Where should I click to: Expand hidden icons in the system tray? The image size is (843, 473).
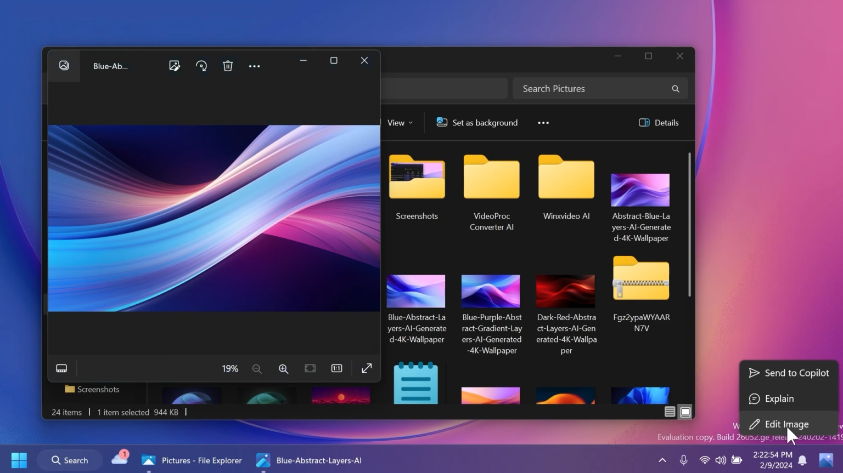(662, 460)
